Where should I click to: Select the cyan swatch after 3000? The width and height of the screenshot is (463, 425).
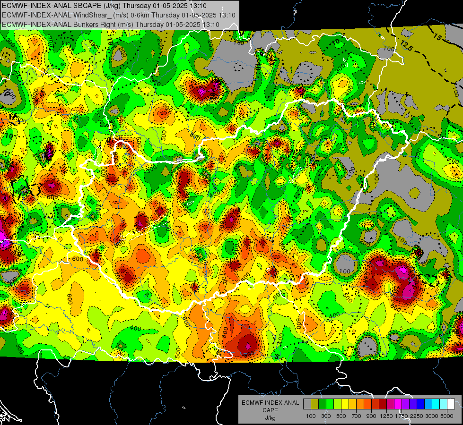pyautogui.click(x=436, y=404)
